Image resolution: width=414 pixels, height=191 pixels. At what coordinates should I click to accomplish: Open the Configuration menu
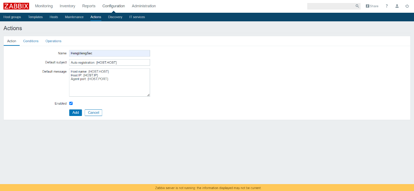click(114, 6)
